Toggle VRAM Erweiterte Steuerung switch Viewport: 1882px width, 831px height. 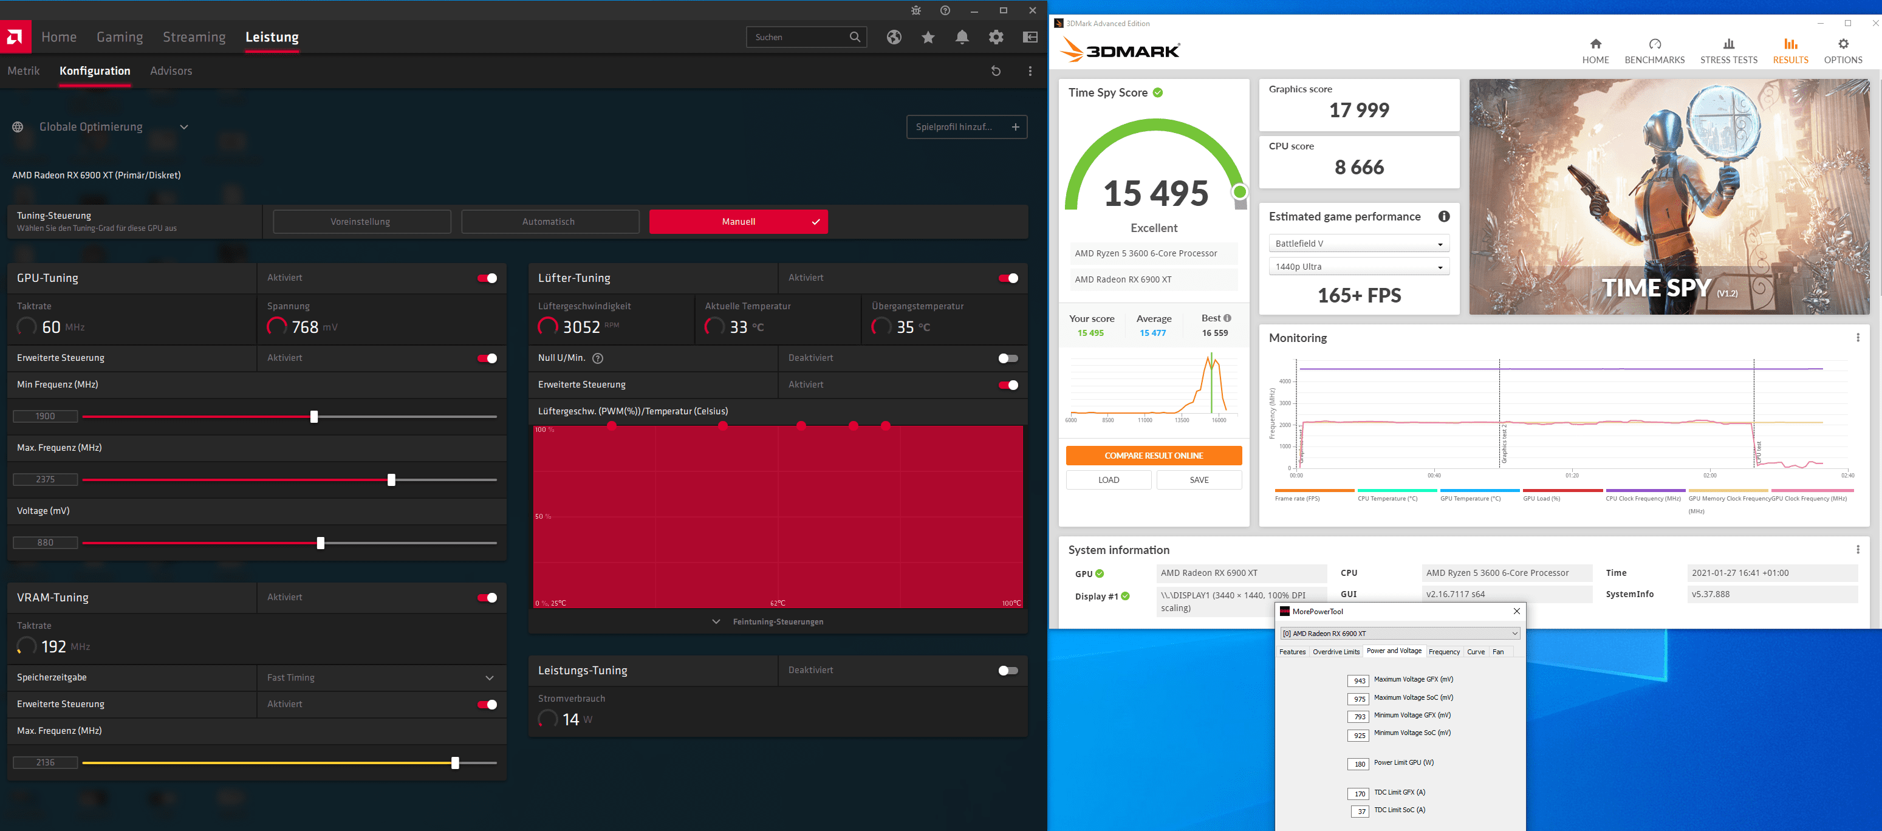pos(487,705)
